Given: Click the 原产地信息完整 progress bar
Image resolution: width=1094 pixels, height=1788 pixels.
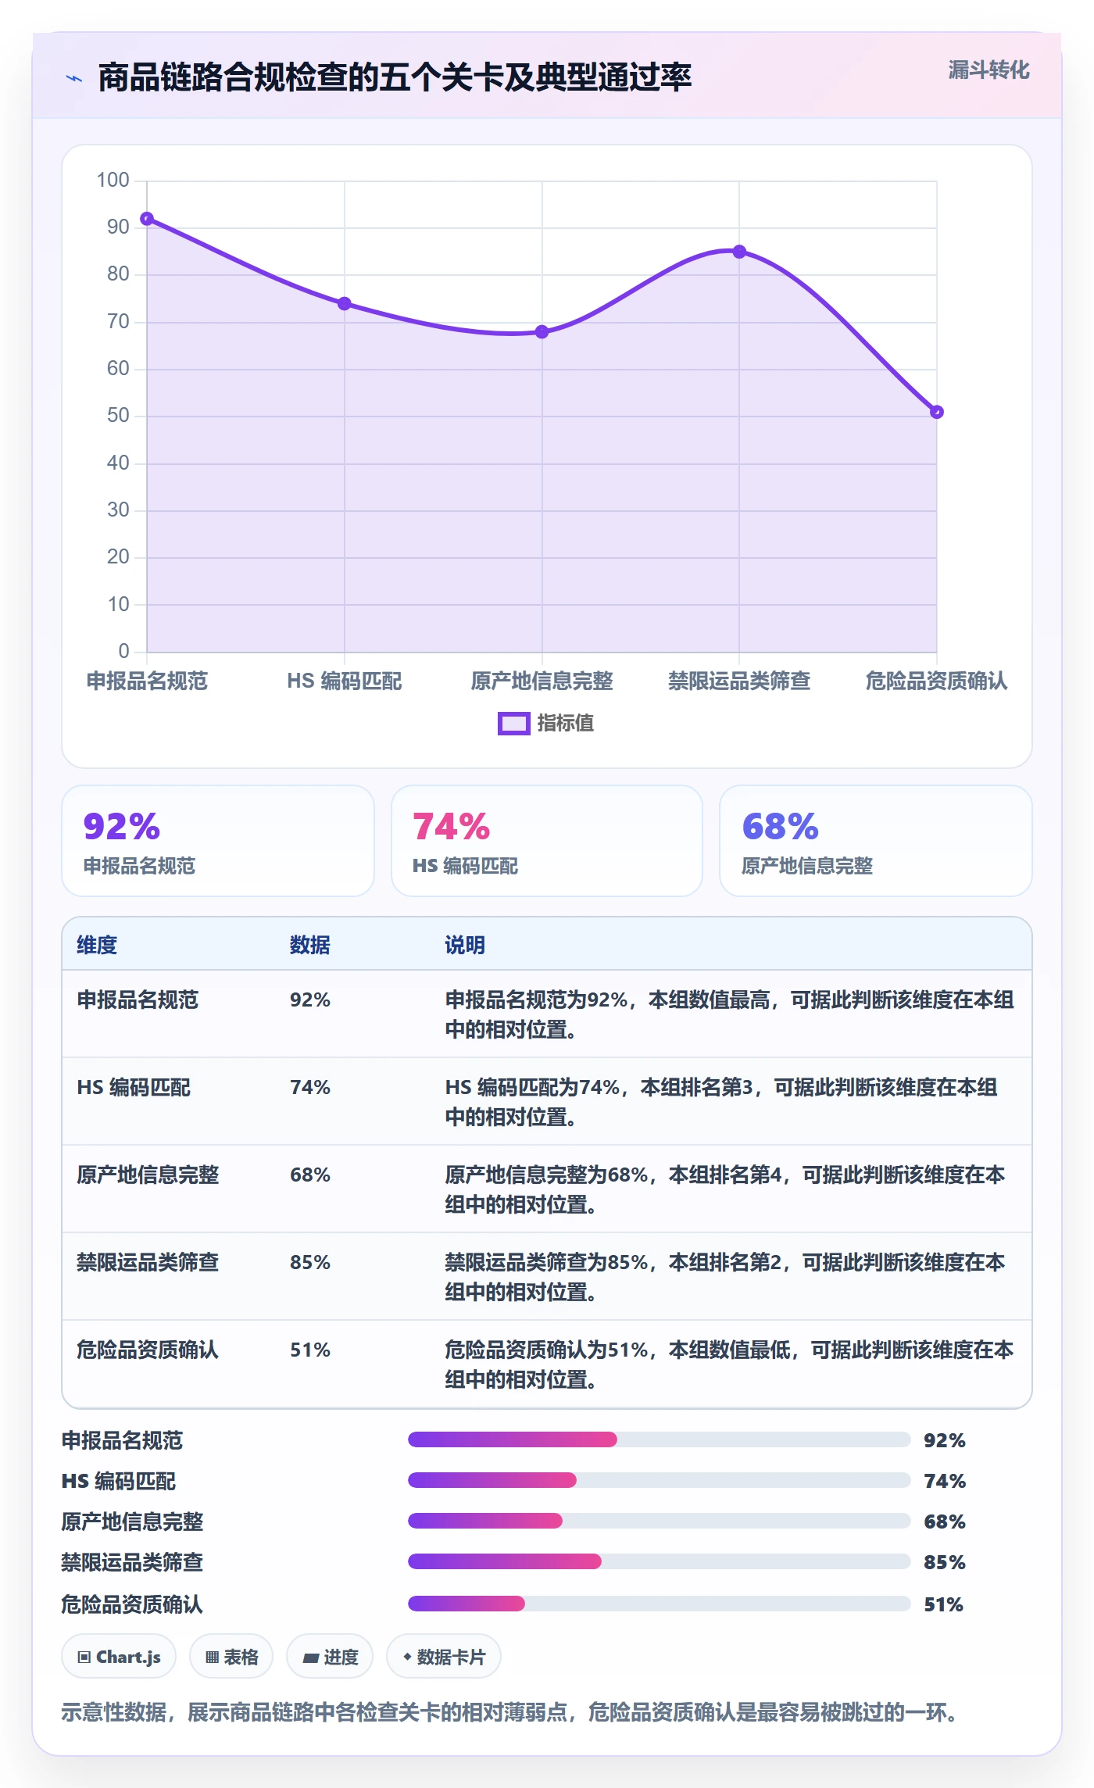Looking at the screenshot, I should pyautogui.click(x=659, y=1521).
